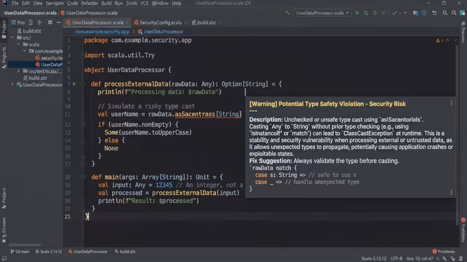Click the Build hammer icon
Screen dimensions: 467x262
pyautogui.click(x=288, y=13)
